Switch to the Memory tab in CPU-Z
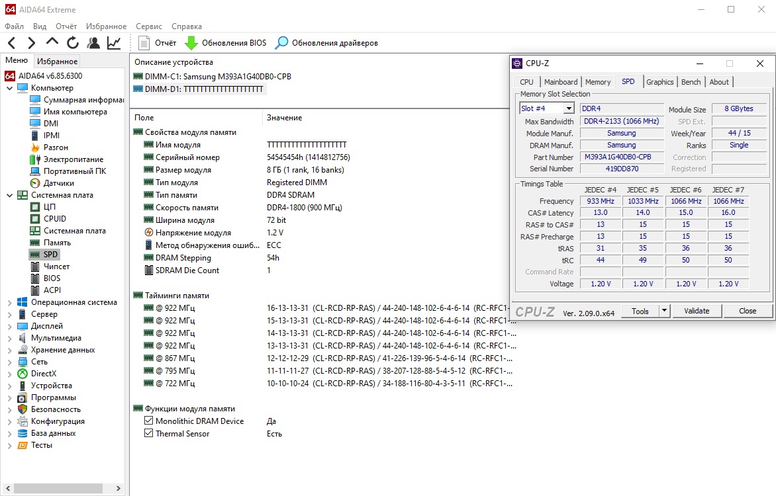Screen dimensions: 776x496 [598, 82]
